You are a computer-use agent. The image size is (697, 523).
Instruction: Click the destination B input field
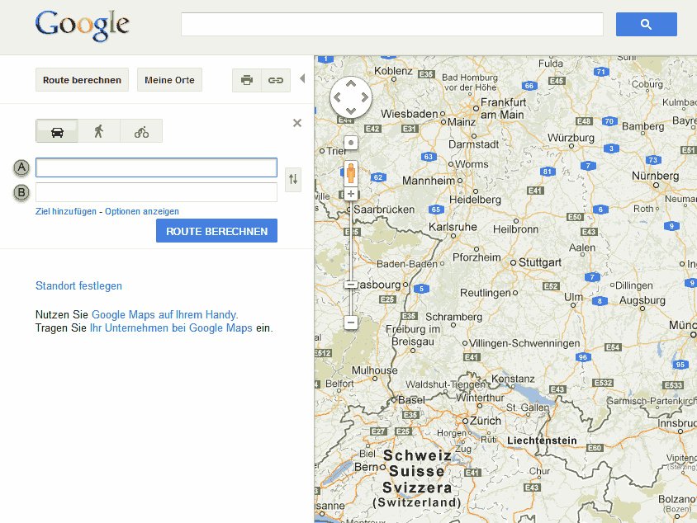coord(156,192)
